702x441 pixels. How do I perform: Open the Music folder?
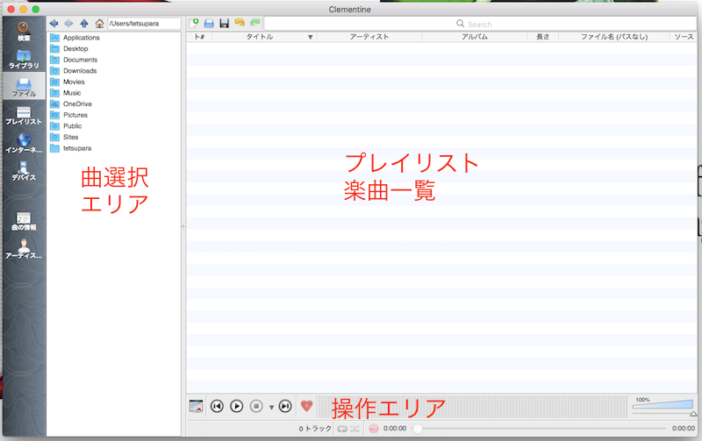(x=72, y=93)
